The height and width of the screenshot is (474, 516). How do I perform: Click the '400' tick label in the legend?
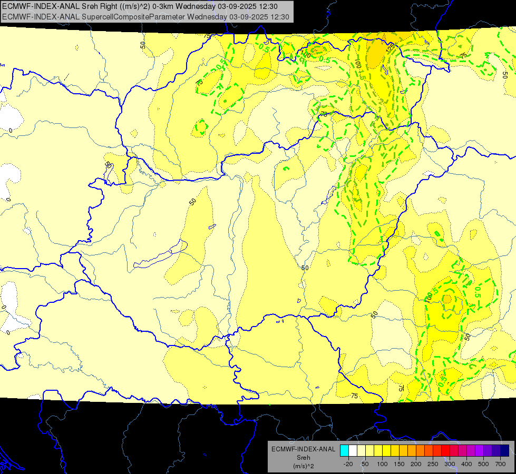[466, 464]
